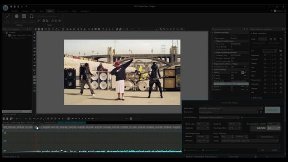Collapse the Common settings section
The image size is (288, 162).
(x=213, y=33)
